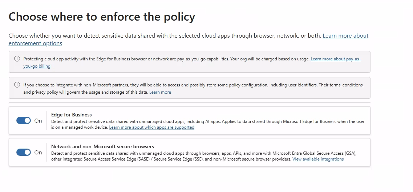Click the text starting 'If you choose to integrate'
The height and width of the screenshot is (192, 413).
[194, 89]
